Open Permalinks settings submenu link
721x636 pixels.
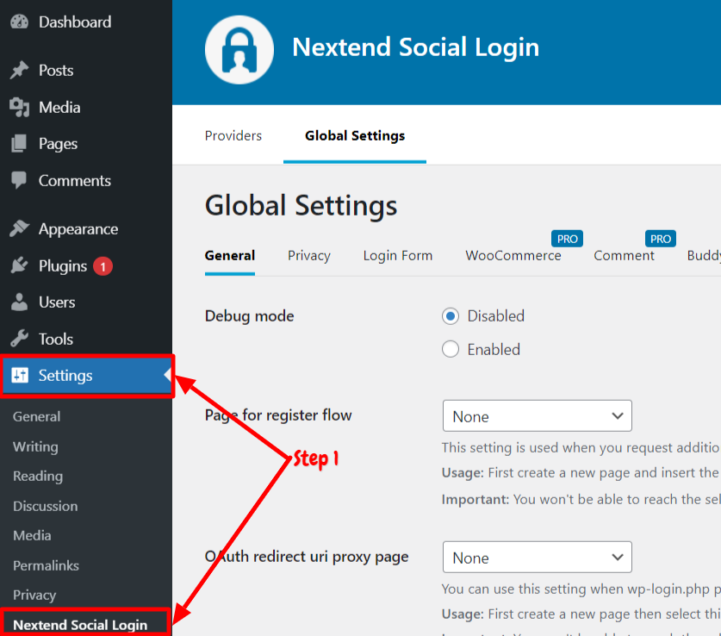click(x=46, y=565)
